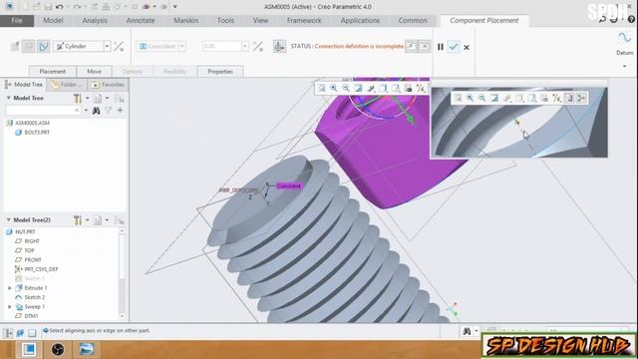Open the Properties panel tab
Image resolution: width=638 pixels, height=359 pixels.
[220, 71]
